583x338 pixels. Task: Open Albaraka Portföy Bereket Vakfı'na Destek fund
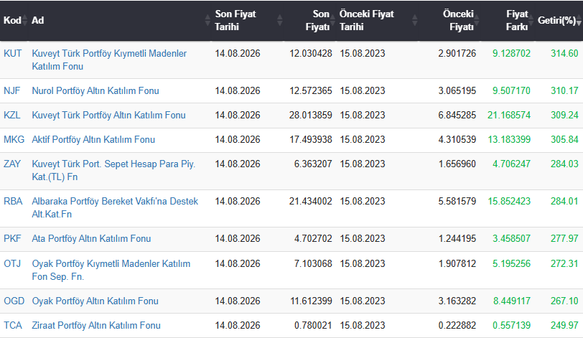pyautogui.click(x=115, y=207)
